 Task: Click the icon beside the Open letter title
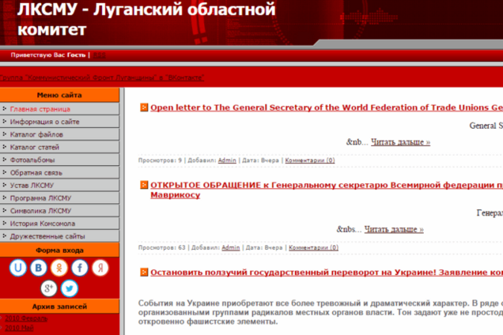(144, 107)
